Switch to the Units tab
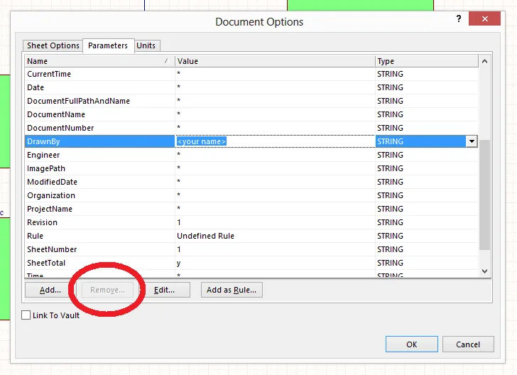The width and height of the screenshot is (517, 375). [x=146, y=45]
